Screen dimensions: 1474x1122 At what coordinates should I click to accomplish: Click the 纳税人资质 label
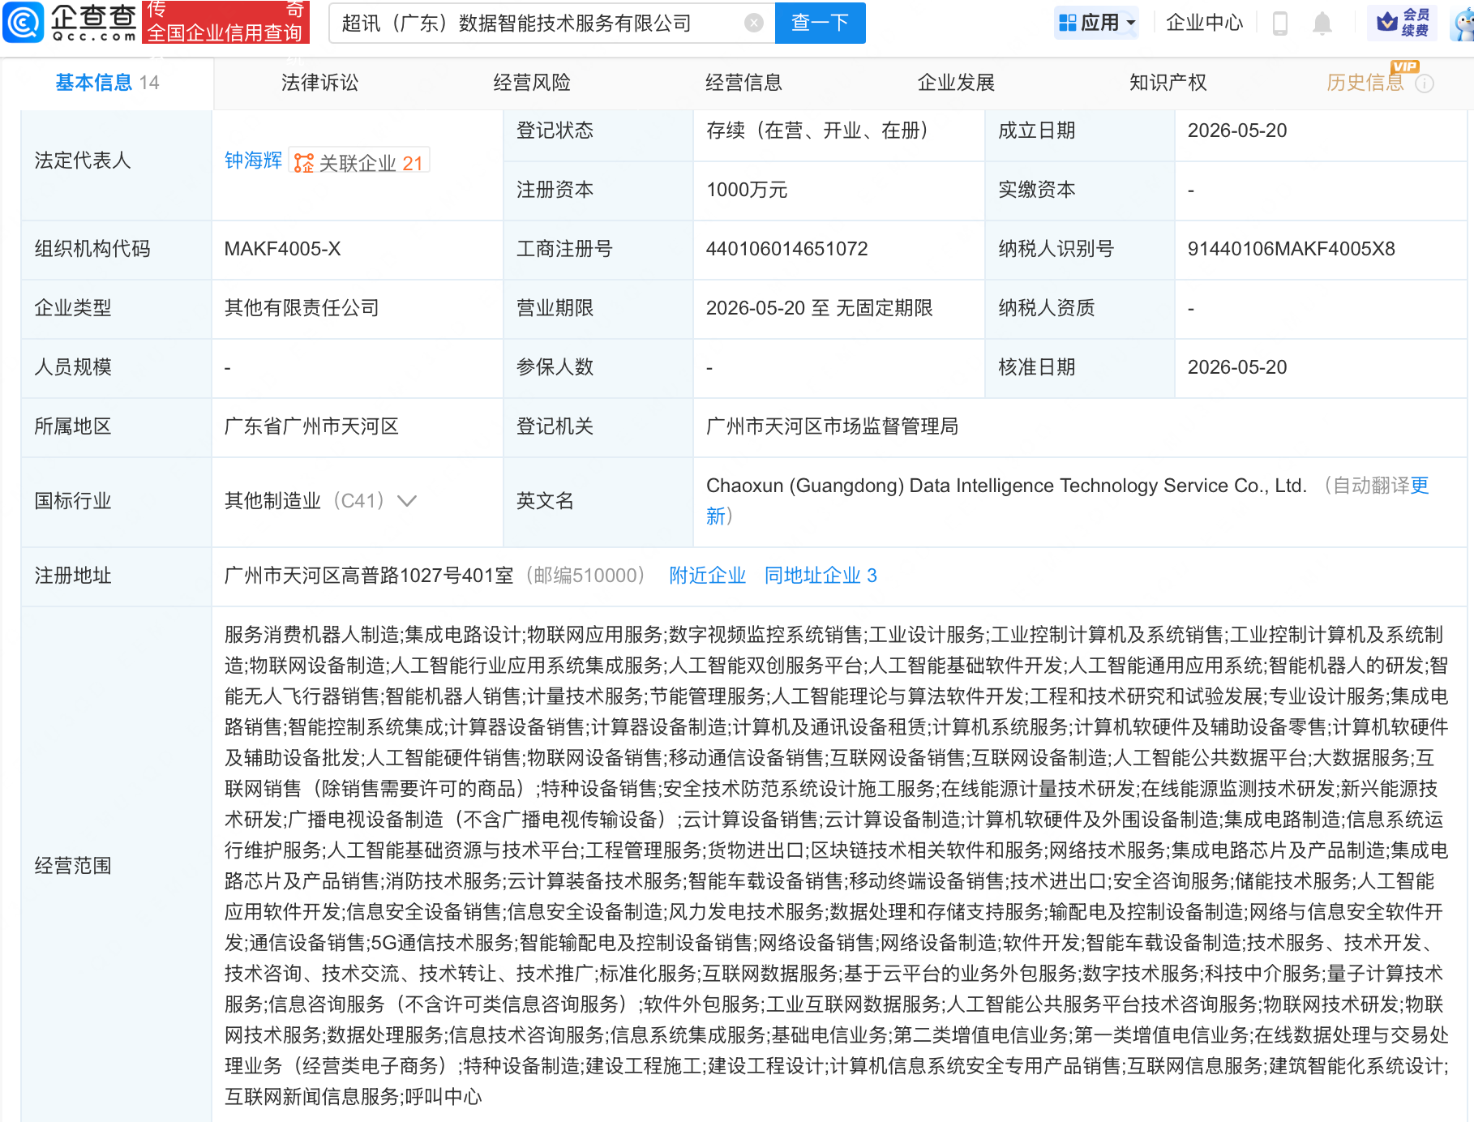tap(1047, 308)
